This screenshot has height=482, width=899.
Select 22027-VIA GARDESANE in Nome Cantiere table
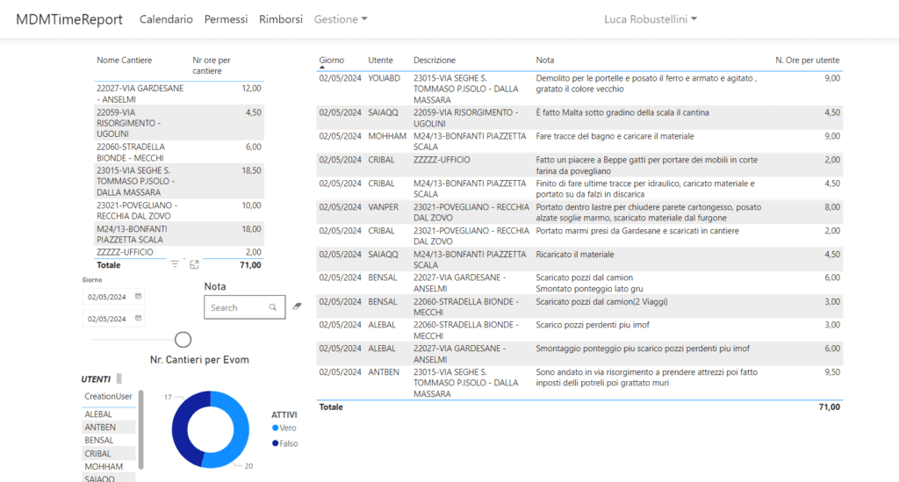pyautogui.click(x=140, y=93)
